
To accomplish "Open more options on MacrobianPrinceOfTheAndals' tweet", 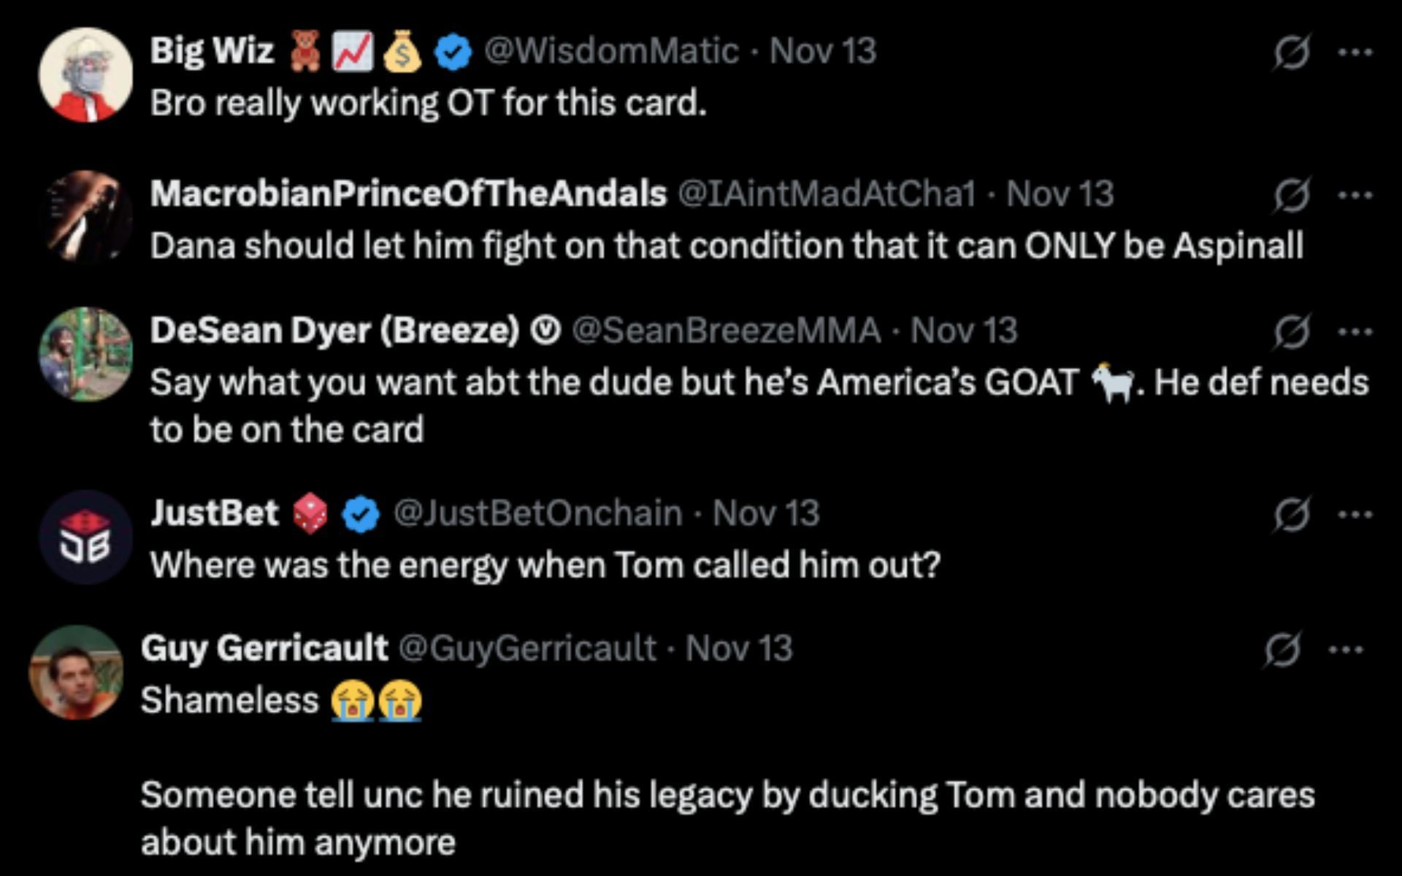I will 1355,195.
